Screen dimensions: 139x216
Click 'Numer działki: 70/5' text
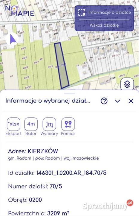point(35,186)
